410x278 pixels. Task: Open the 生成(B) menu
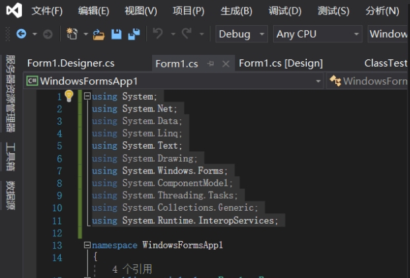tap(236, 11)
